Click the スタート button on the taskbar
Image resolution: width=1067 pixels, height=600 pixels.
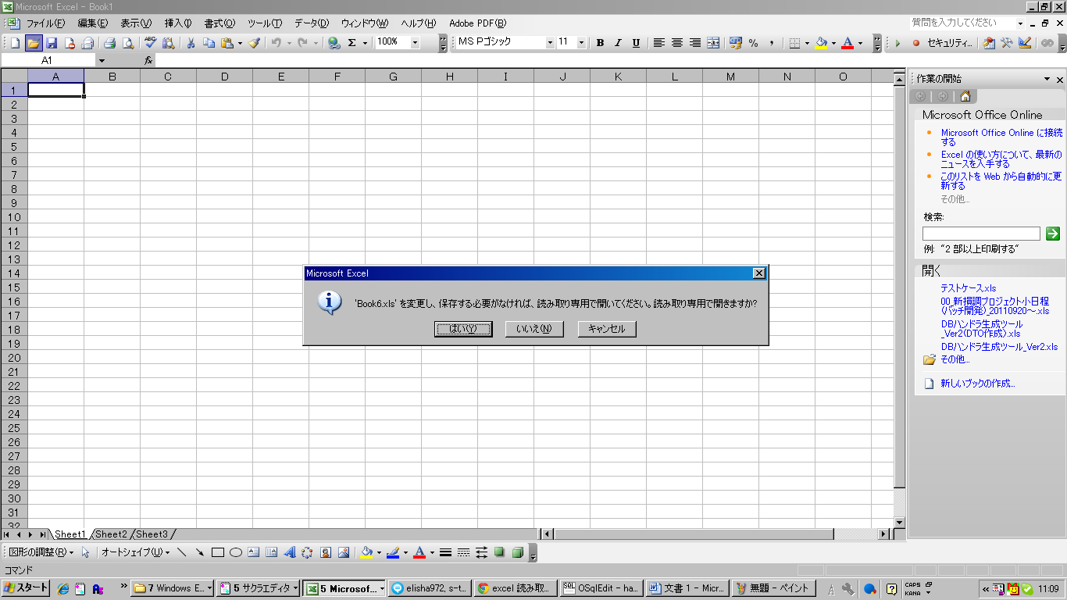(x=25, y=588)
